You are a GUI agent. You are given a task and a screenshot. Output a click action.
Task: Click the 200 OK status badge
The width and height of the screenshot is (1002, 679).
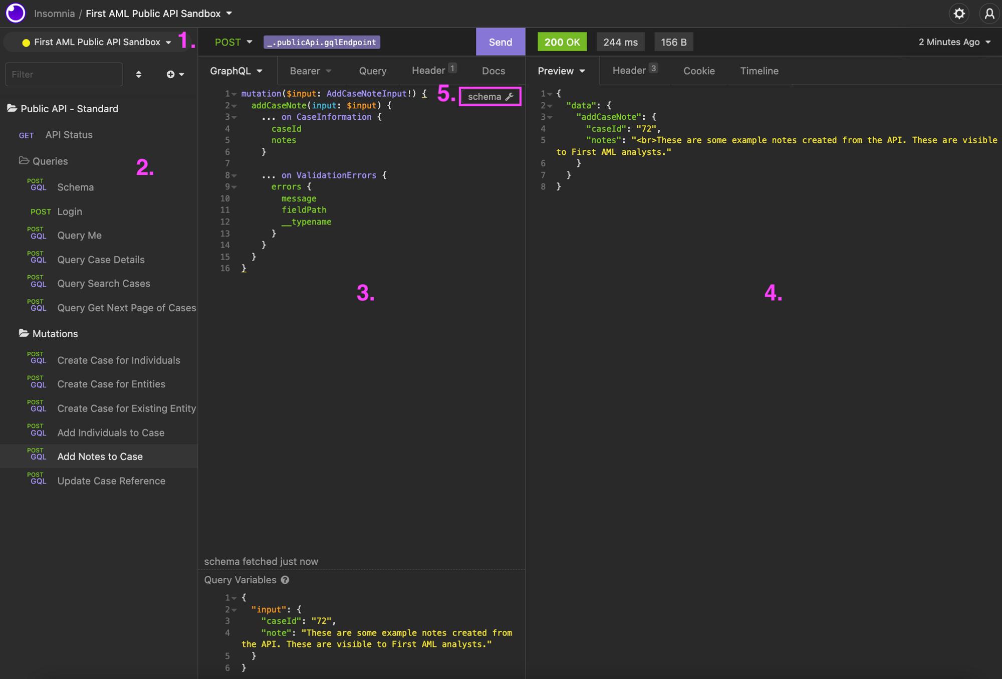tap(562, 42)
